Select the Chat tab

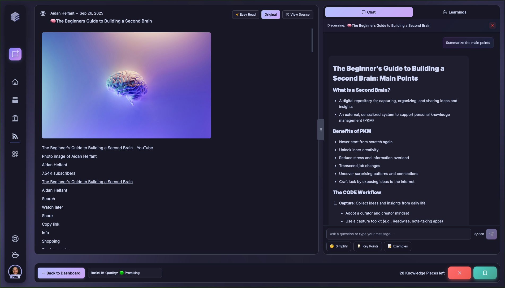[369, 12]
